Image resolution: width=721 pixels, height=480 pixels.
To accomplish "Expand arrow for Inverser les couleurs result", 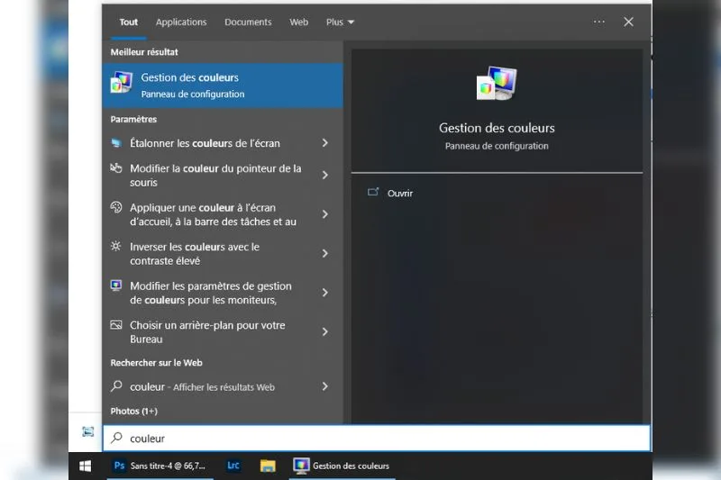I will coord(325,253).
